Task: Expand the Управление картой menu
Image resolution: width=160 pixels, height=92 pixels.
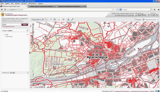Action: pos(150,19)
